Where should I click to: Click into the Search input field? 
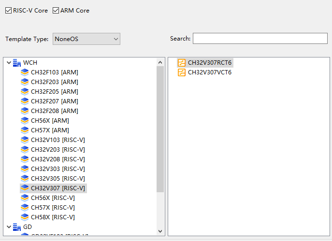point(260,38)
